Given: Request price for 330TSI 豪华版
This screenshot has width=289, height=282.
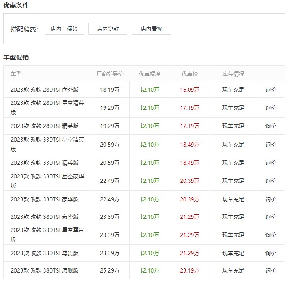Looking at the screenshot, I should 271,199.
